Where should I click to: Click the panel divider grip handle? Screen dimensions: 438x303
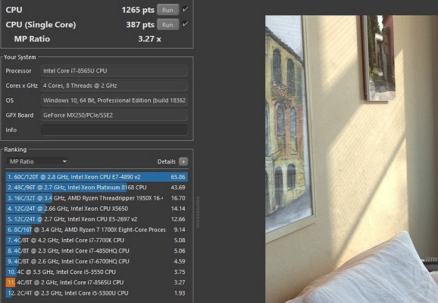(x=198, y=212)
